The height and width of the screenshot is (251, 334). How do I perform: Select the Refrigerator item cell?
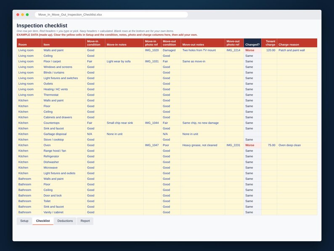coord(64,156)
